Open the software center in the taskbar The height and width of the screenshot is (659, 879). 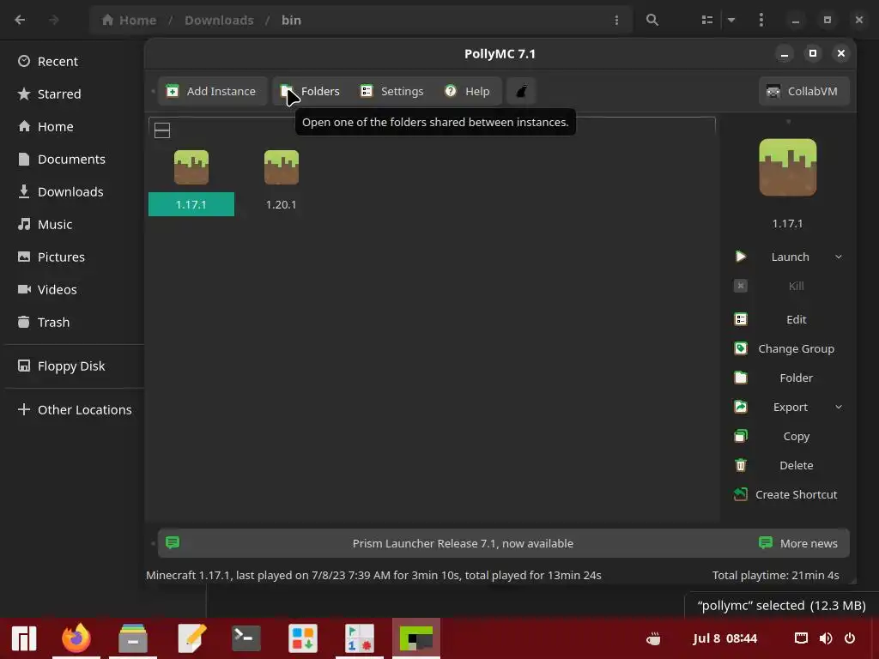(303, 638)
